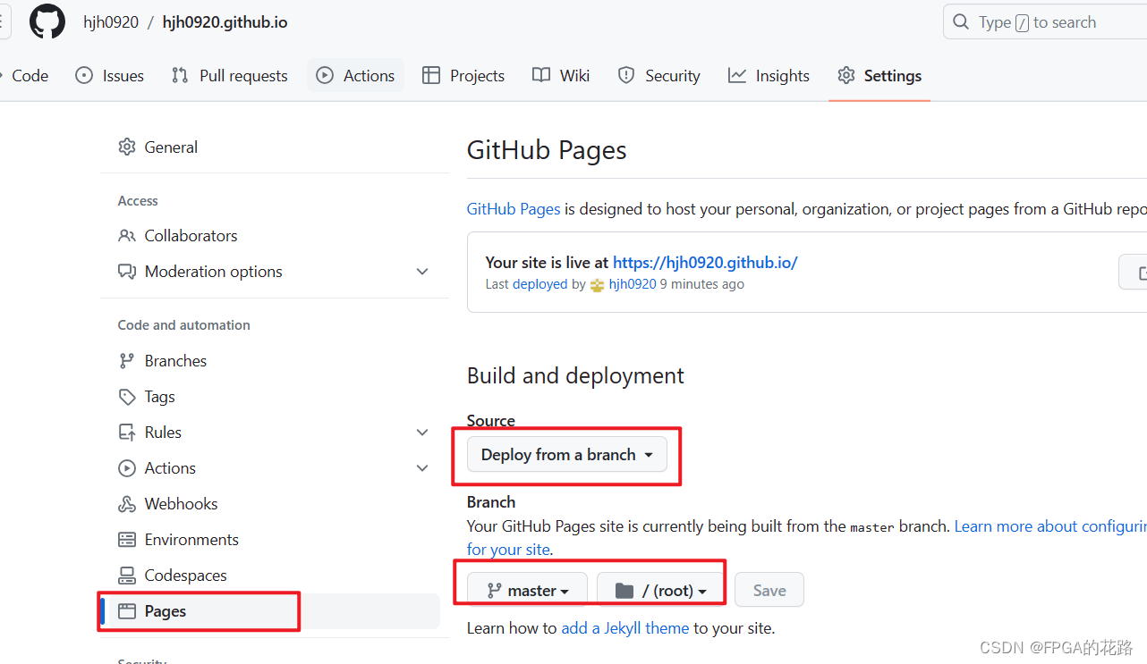Viewport: 1147px width, 664px height.
Task: Click the Pages browser icon in sidebar
Action: coord(127,611)
